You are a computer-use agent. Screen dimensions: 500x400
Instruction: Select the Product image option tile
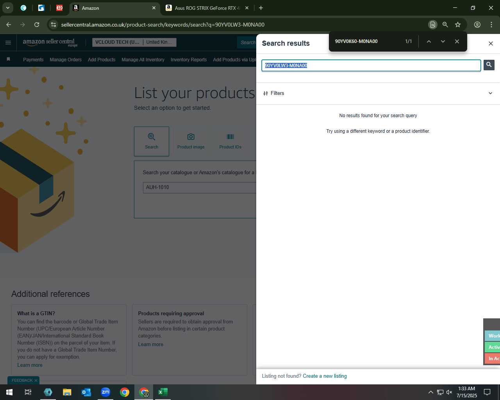[191, 141]
